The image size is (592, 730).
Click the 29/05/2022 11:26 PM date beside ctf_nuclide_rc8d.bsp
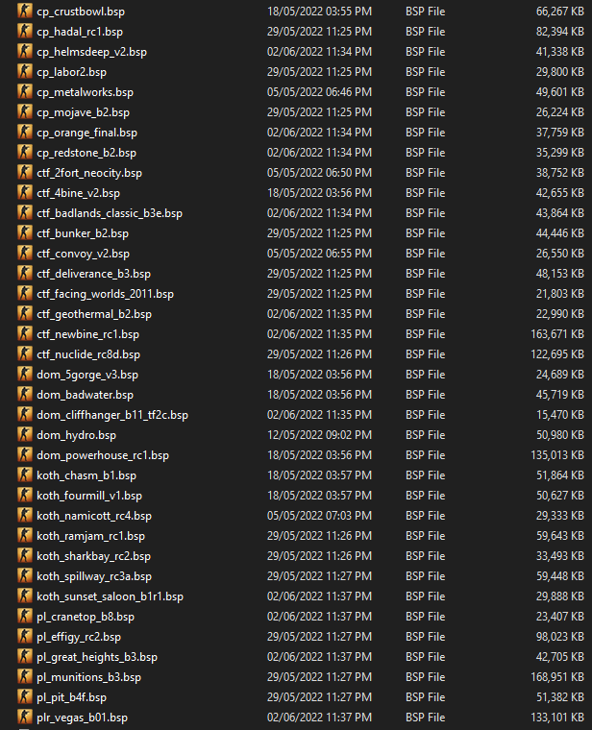(x=319, y=353)
